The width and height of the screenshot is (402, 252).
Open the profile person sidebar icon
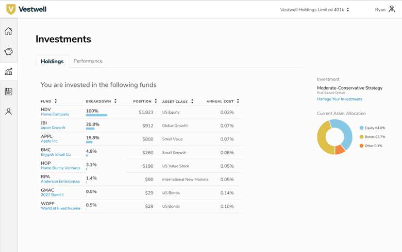pos(8,112)
